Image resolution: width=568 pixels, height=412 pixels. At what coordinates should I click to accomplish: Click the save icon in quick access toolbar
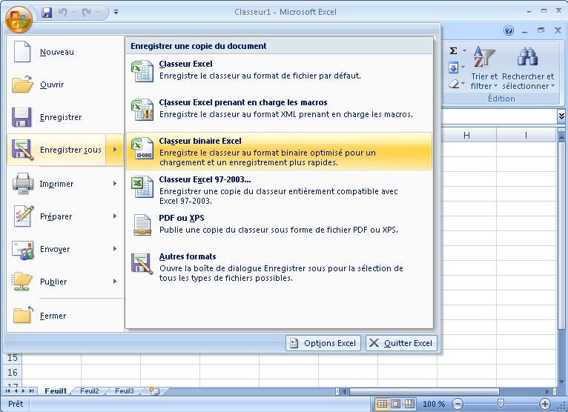pyautogui.click(x=47, y=13)
